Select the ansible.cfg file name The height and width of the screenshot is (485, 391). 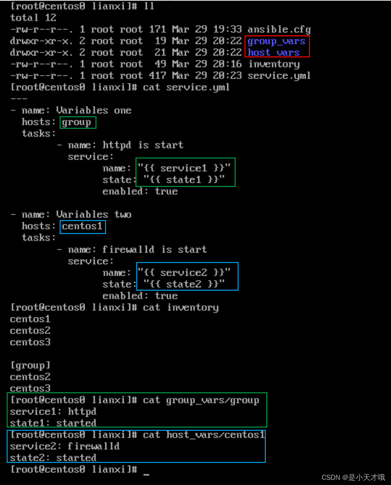[x=279, y=29]
